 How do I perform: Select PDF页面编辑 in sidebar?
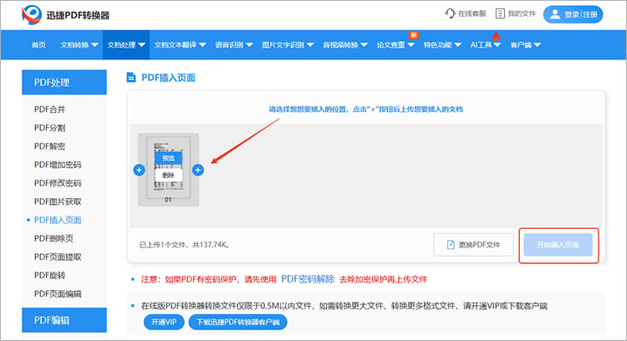(58, 294)
